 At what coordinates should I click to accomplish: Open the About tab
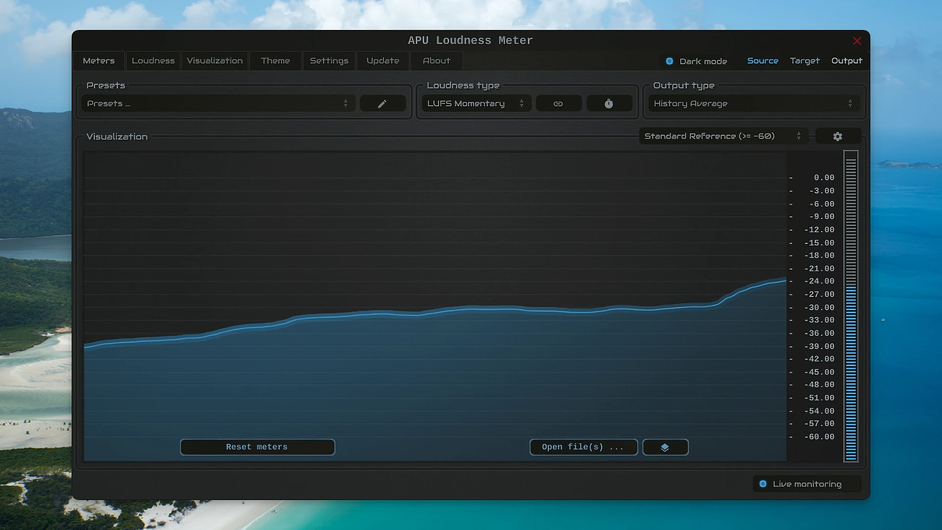click(436, 60)
